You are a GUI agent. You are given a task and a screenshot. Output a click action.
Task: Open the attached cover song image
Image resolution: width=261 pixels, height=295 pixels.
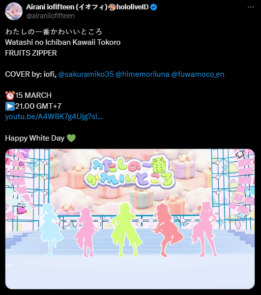coord(130,219)
